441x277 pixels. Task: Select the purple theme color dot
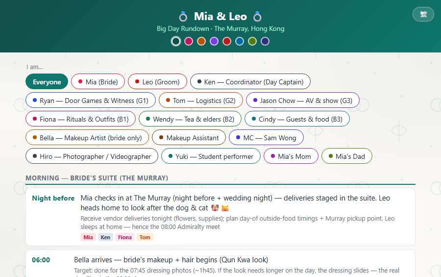coord(214,41)
